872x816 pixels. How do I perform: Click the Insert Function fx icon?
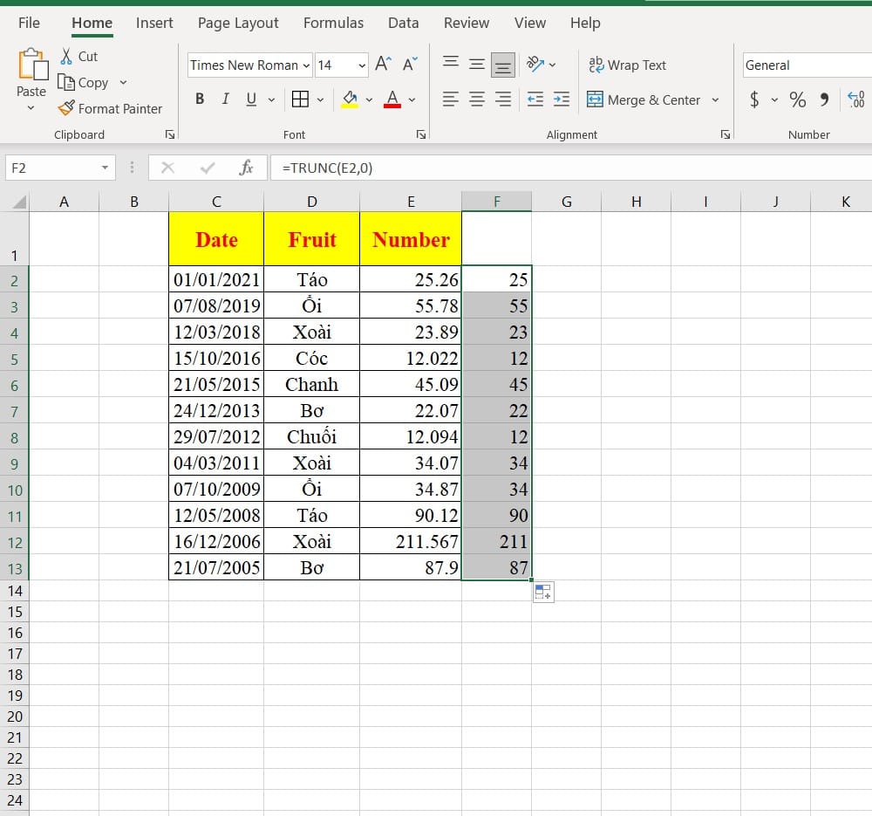tap(246, 168)
